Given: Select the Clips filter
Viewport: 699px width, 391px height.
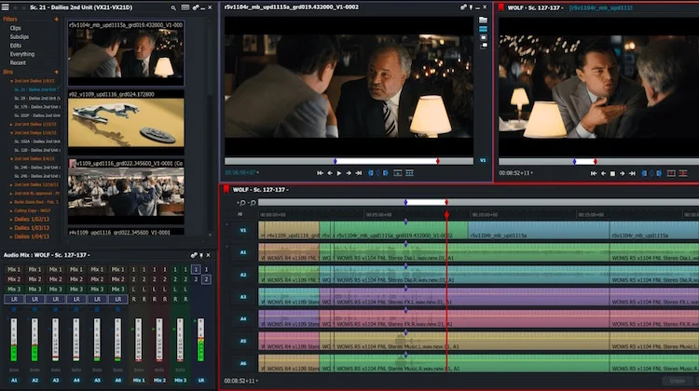Looking at the screenshot, I should click(16, 28).
